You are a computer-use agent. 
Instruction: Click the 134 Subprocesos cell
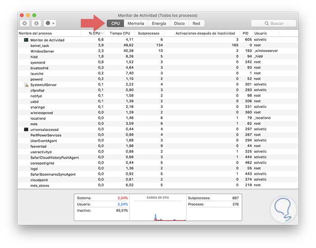[x=159, y=45]
